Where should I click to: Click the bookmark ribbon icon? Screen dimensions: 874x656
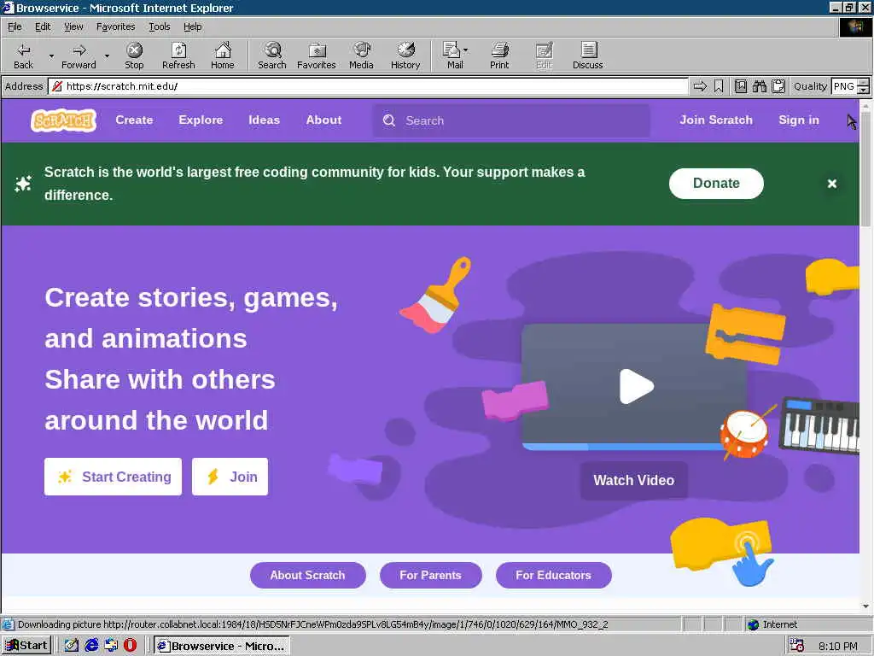click(x=719, y=86)
